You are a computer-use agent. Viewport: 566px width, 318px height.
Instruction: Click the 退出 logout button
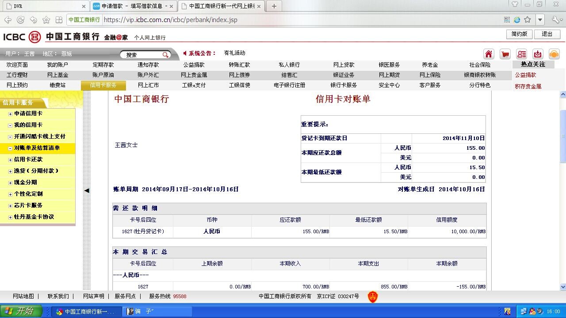pyautogui.click(x=547, y=34)
